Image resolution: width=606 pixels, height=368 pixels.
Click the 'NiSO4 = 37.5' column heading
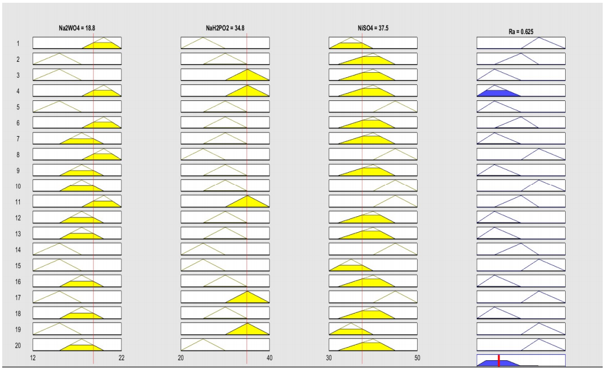pos(373,28)
